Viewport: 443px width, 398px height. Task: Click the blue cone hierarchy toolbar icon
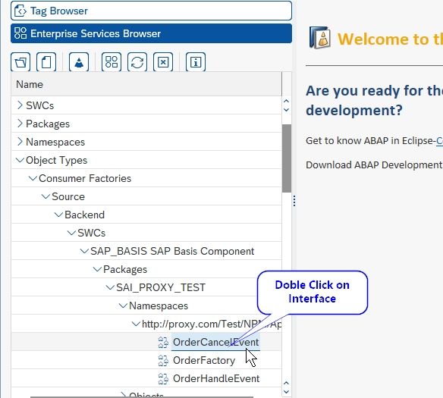click(79, 62)
